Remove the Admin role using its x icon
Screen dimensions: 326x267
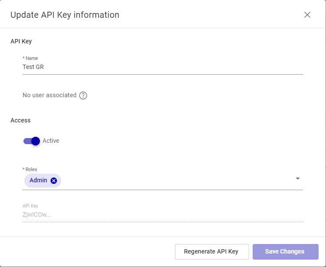coord(54,181)
